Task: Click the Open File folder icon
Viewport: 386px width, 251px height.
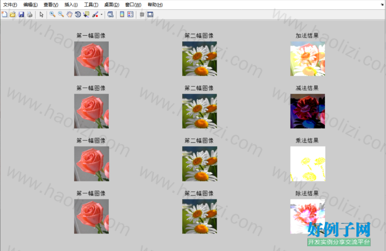Action: tap(12, 14)
